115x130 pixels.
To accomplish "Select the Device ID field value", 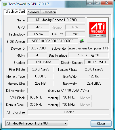I will click(x=37, y=48).
